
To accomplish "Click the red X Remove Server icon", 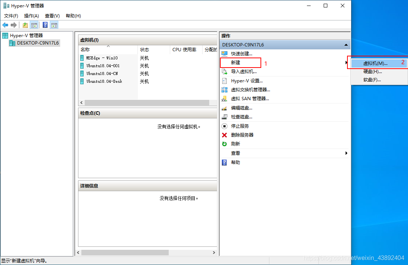I will pos(224,135).
